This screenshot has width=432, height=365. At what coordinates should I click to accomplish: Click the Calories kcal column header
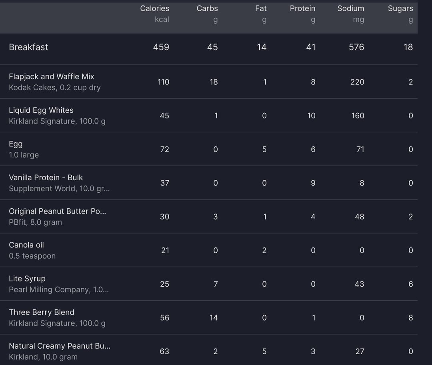click(x=154, y=14)
